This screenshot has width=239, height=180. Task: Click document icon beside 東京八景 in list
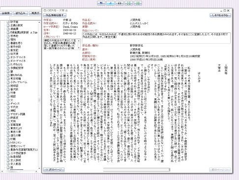pyautogui.click(x=8, y=132)
